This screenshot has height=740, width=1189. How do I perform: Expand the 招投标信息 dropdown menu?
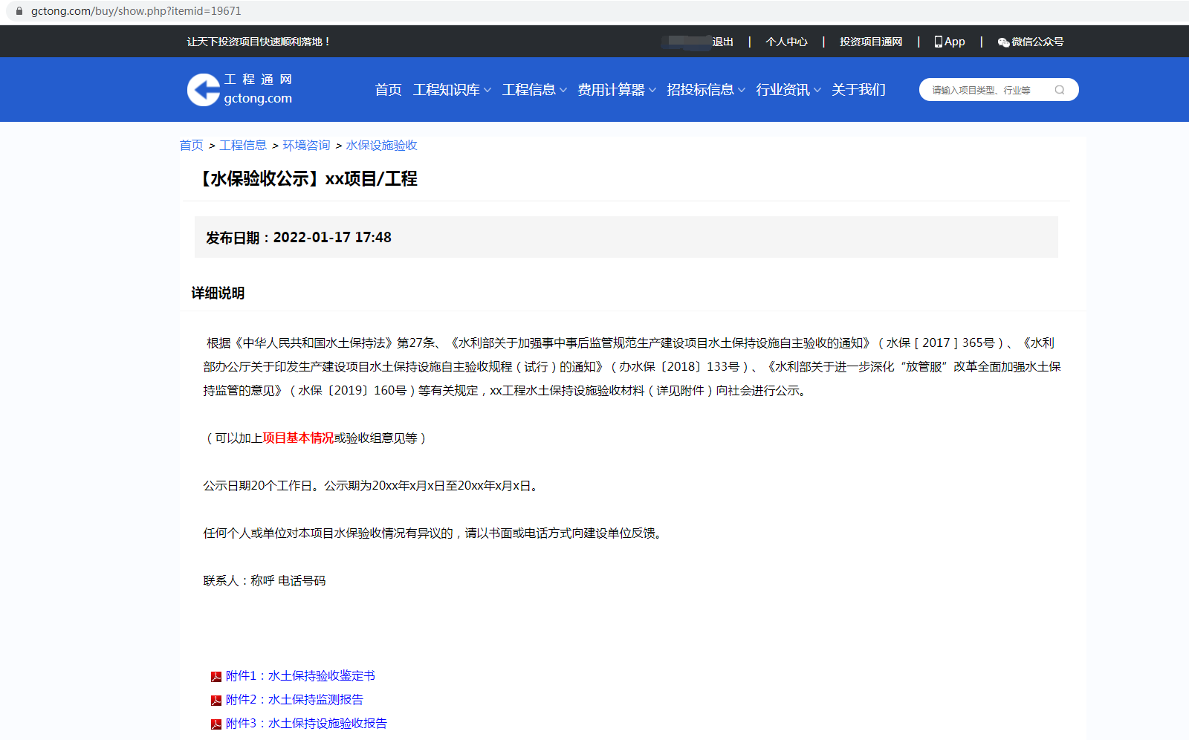coord(705,90)
